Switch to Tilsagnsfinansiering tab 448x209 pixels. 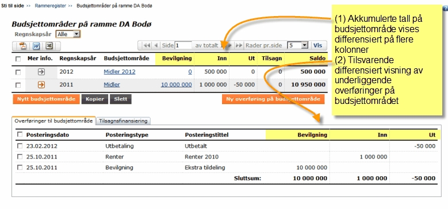click(x=124, y=121)
